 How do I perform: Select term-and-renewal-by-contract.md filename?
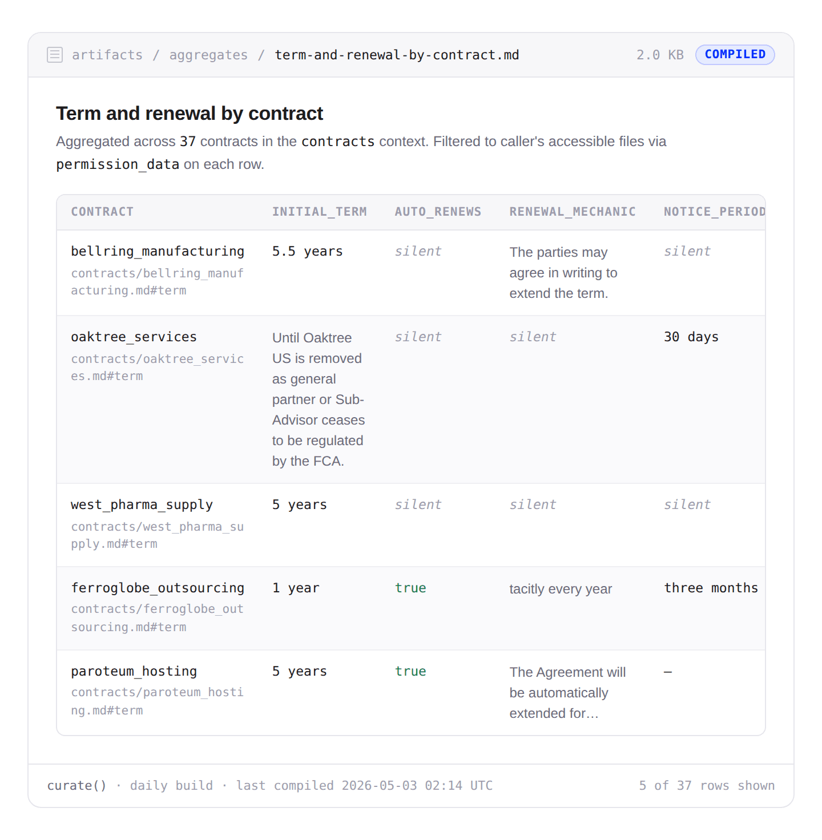point(397,55)
